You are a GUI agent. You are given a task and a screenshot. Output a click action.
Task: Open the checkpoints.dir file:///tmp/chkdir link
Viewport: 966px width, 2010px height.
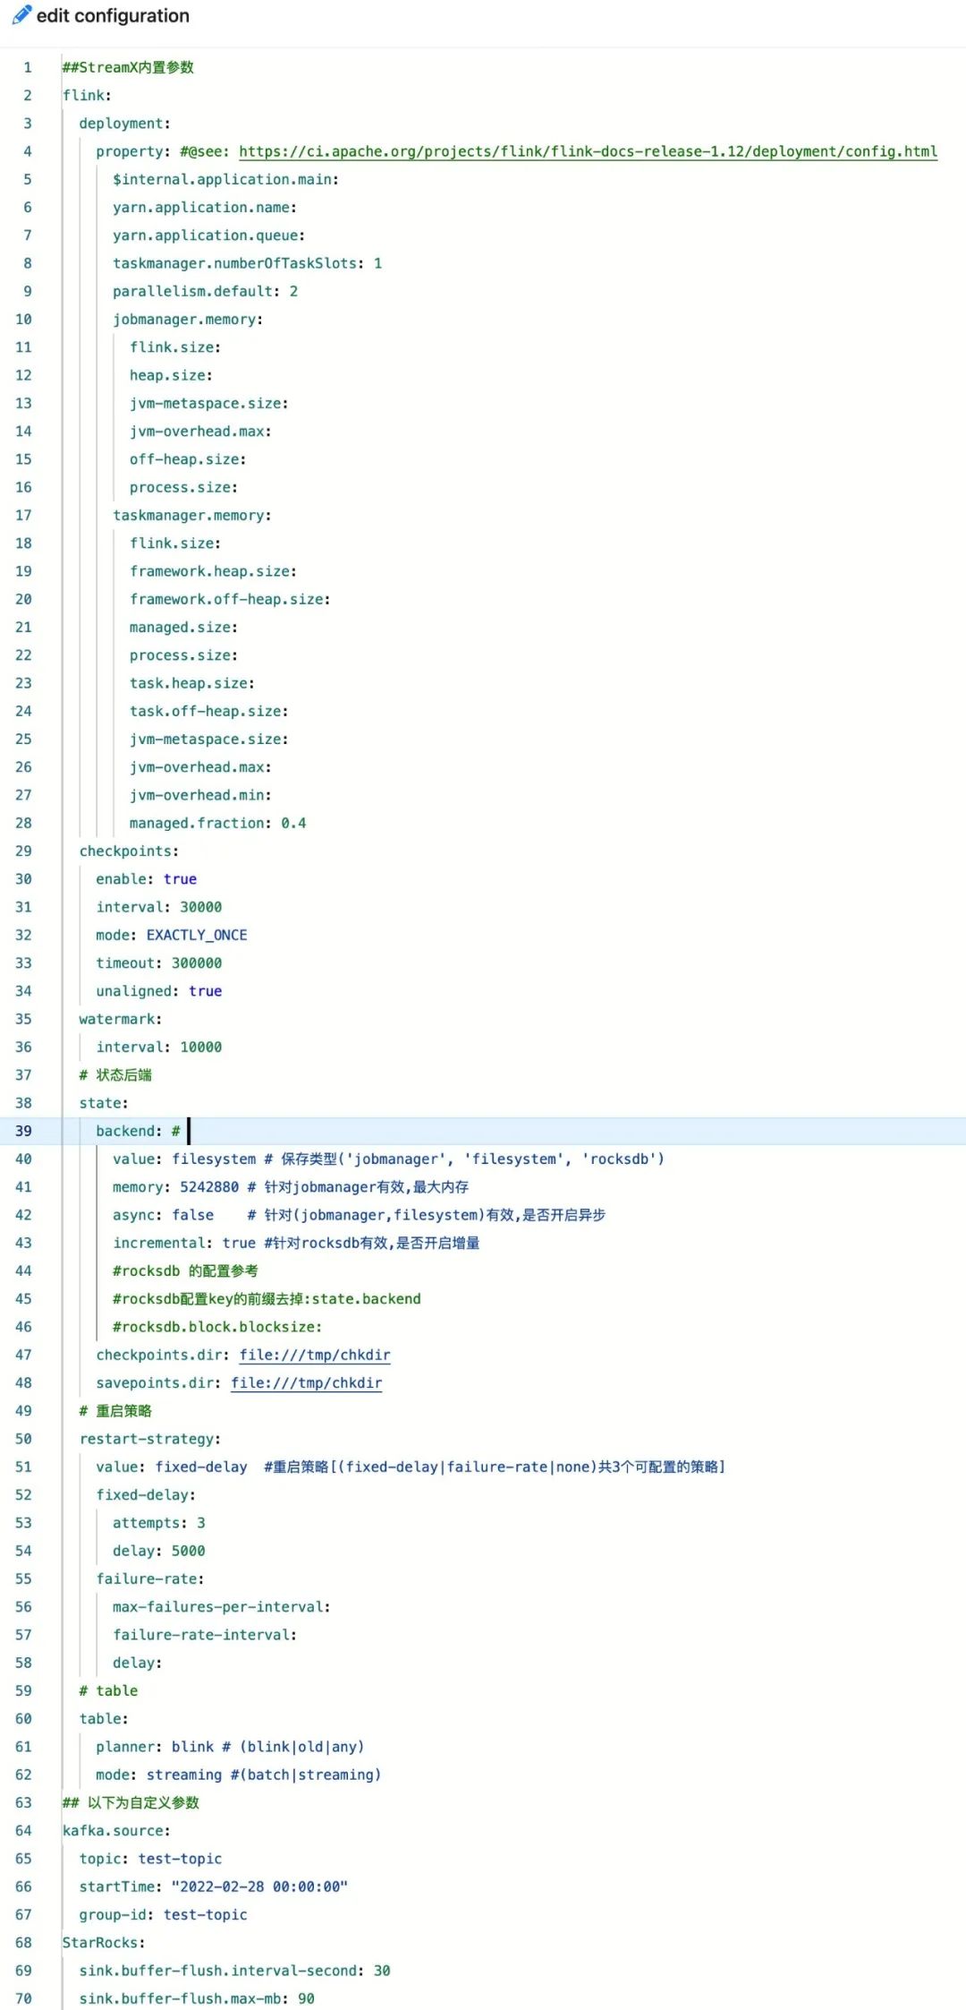coord(314,1355)
